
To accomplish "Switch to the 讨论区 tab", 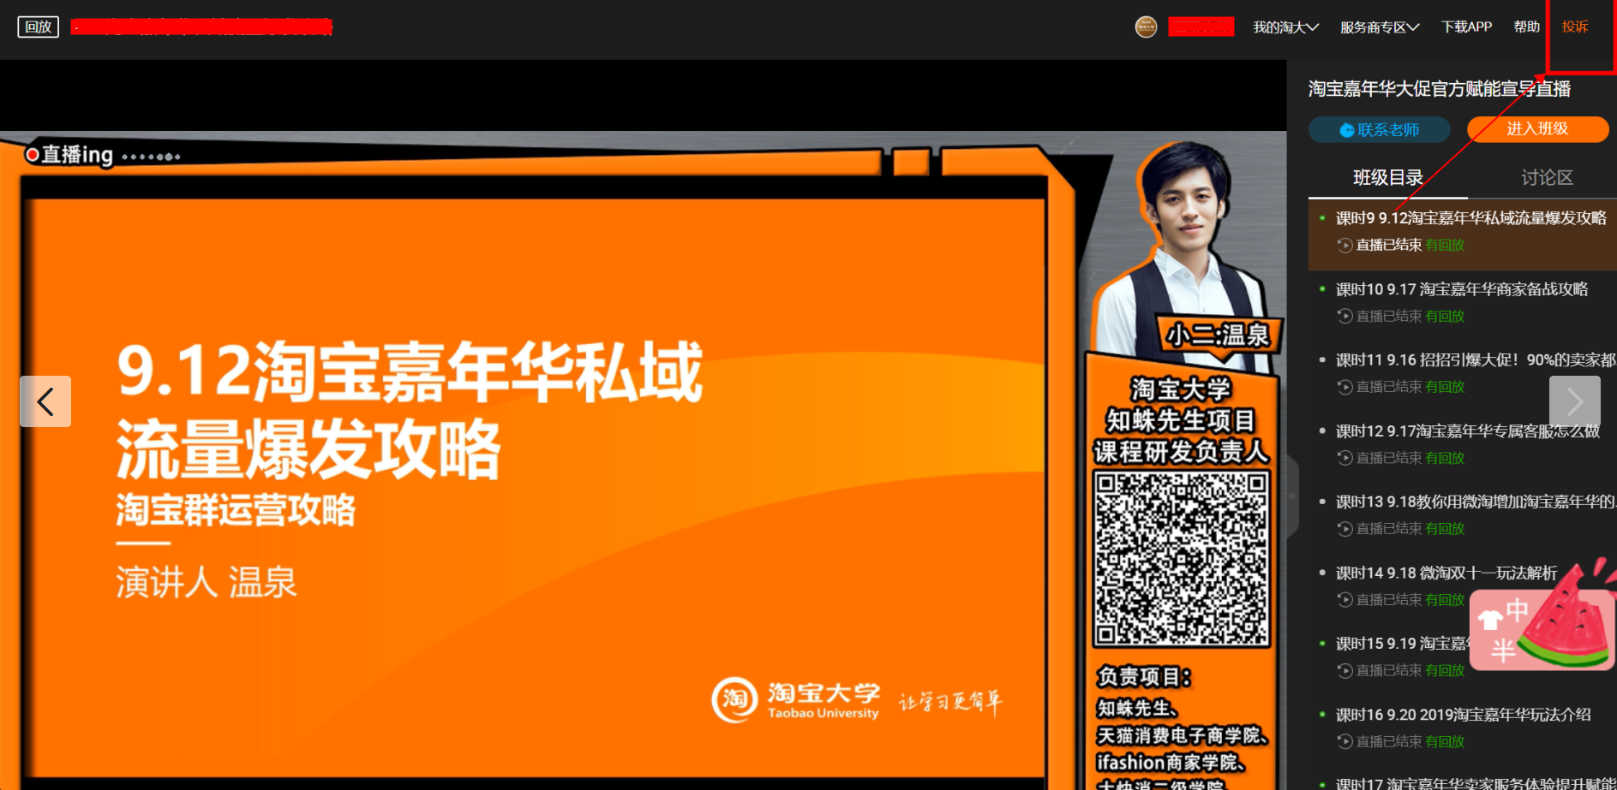I will click(x=1547, y=178).
